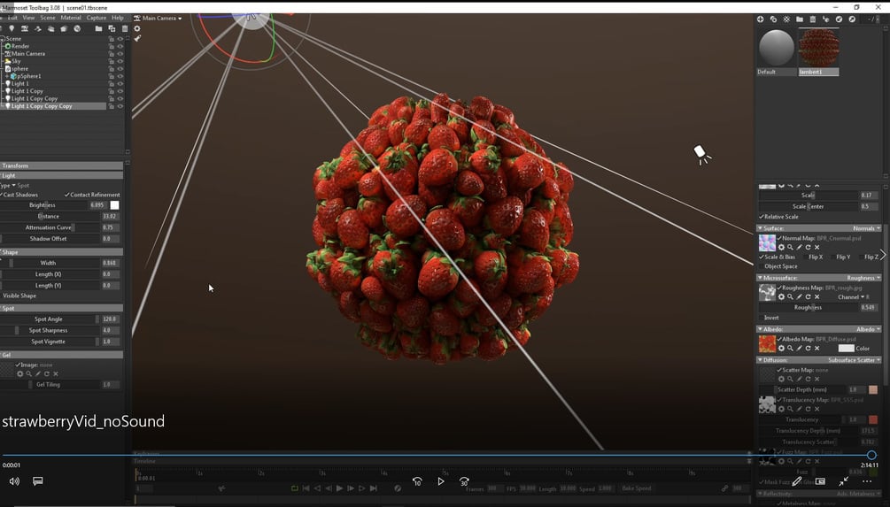The width and height of the screenshot is (890, 507).
Task: Select the lambert1 material thumbnail
Action: (818, 48)
